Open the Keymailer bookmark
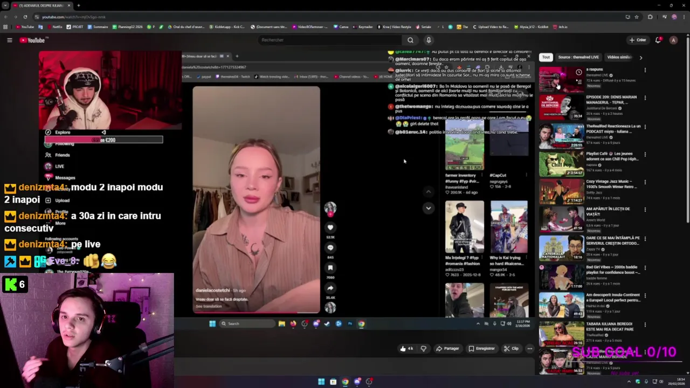 (363, 27)
